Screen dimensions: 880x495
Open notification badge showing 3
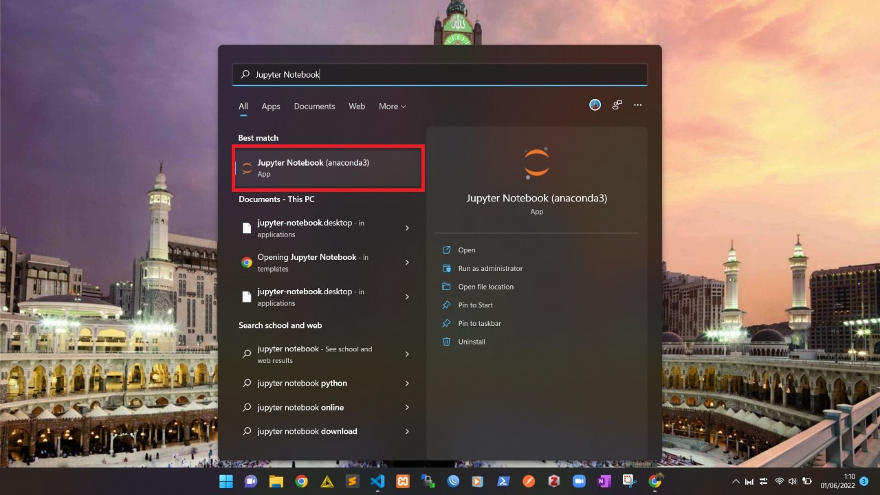pyautogui.click(x=864, y=481)
